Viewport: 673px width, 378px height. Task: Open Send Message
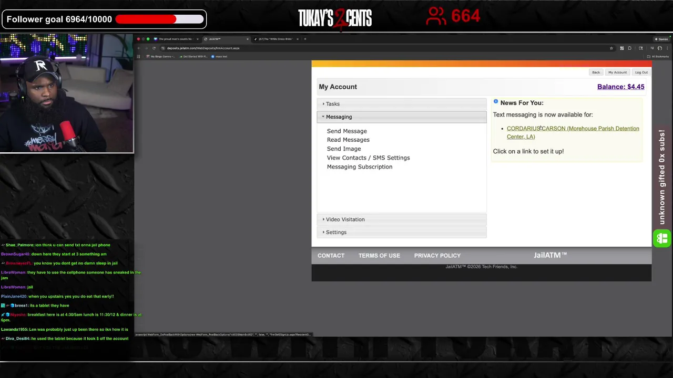click(x=346, y=131)
